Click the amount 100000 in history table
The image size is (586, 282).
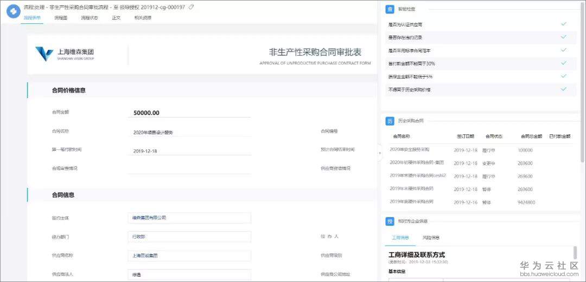pyautogui.click(x=525, y=150)
